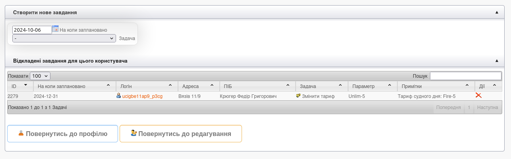Open user link ucigbe11ap9_p3cg
The image size is (511, 159).
coord(142,96)
